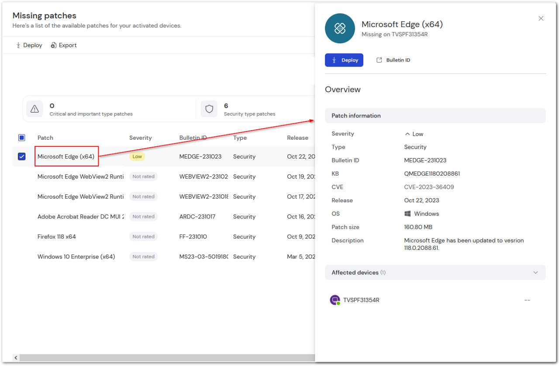Click the Severity Low caret indicator
Screen dimensions: 559x366
pyautogui.click(x=407, y=134)
